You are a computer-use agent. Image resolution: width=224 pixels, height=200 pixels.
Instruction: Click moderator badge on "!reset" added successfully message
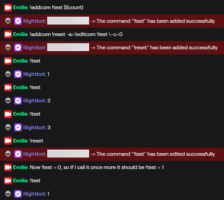pyautogui.click(x=8, y=48)
